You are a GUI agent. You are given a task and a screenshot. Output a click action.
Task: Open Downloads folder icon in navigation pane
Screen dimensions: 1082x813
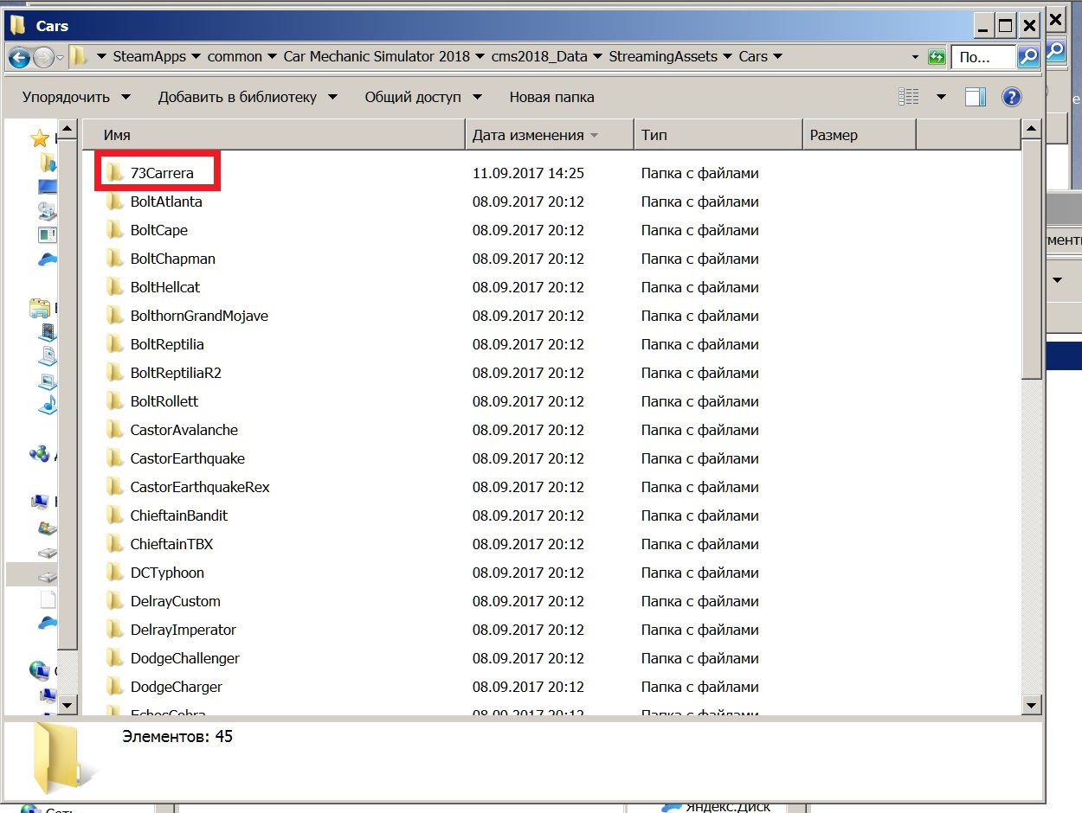tap(48, 163)
